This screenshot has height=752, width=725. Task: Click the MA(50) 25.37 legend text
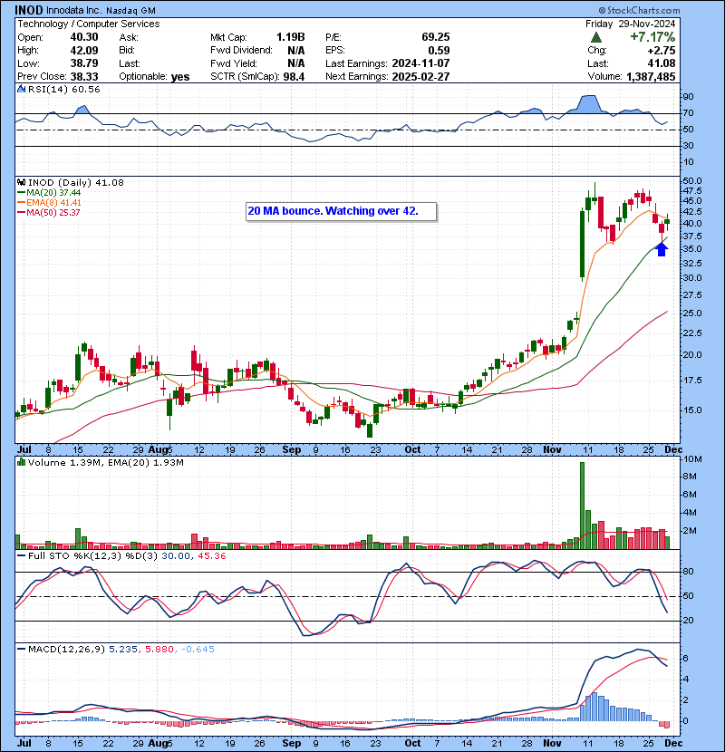coord(53,212)
